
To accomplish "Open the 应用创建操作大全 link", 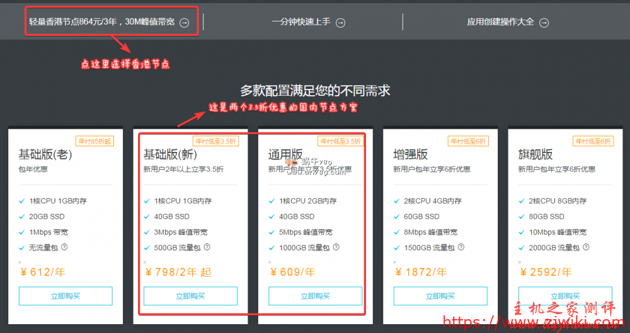I will (500, 22).
